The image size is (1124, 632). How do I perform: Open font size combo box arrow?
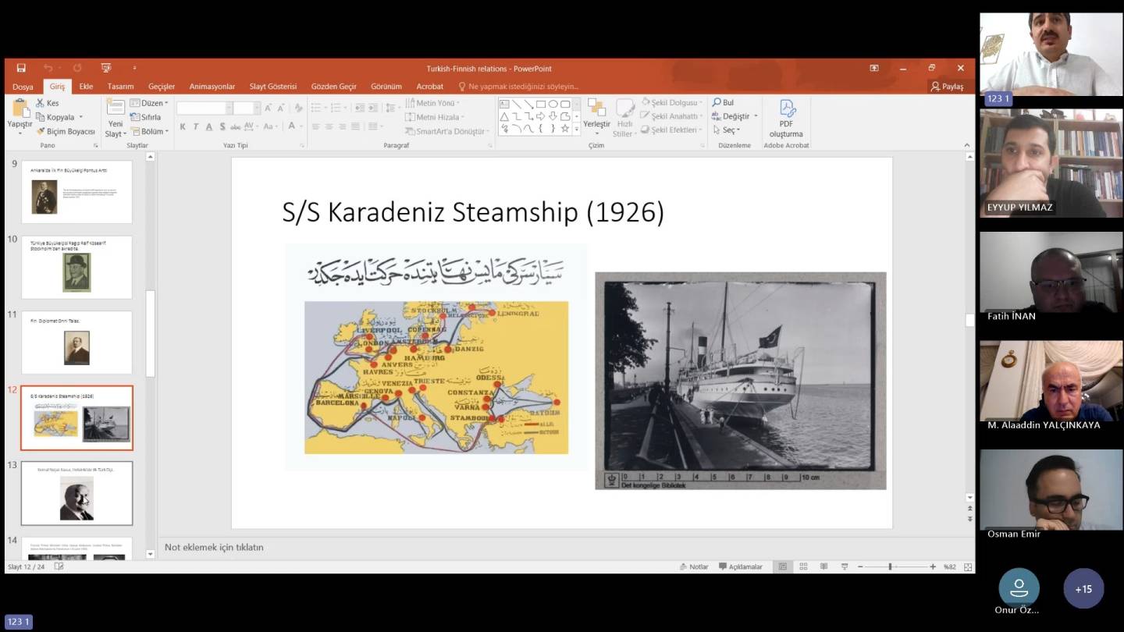pos(257,108)
